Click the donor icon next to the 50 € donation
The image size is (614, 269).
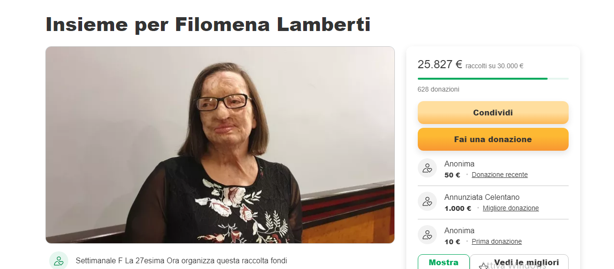point(427,168)
